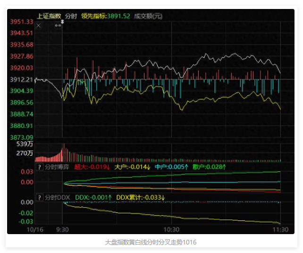
Task: Click the 10:30 time axis marker
Action: point(171,229)
